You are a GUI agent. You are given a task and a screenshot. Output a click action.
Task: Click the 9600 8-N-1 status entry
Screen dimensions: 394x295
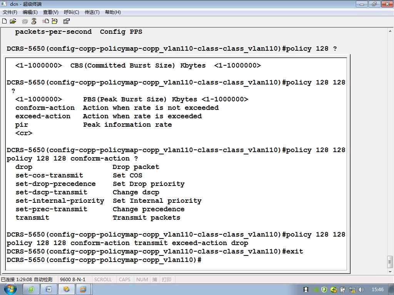(x=73, y=279)
